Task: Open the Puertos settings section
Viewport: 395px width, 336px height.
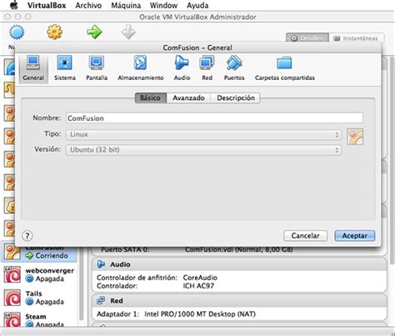Action: click(234, 68)
